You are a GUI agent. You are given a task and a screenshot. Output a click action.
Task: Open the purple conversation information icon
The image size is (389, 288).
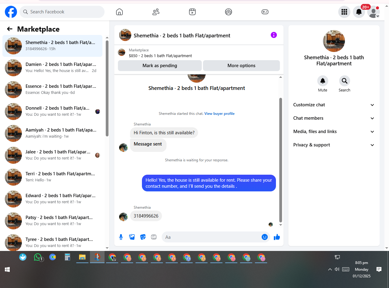[274, 35]
